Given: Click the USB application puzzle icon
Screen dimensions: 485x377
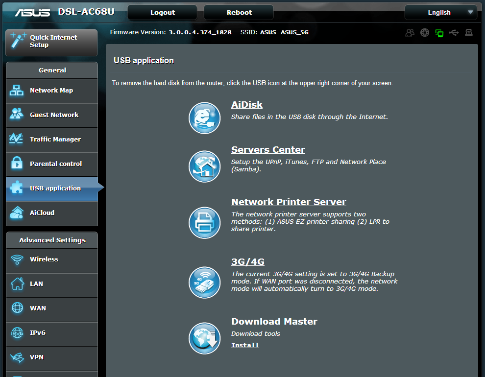Looking at the screenshot, I should point(16,187).
